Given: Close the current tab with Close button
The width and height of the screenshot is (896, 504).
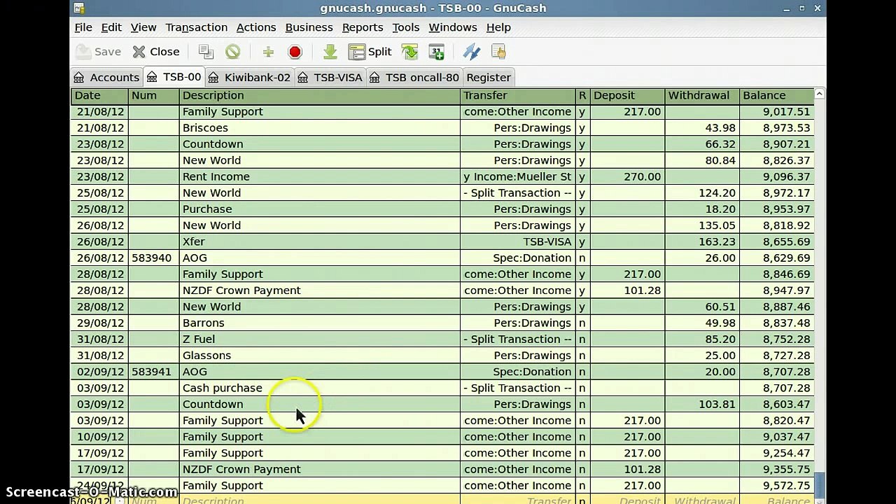Looking at the screenshot, I should pyautogui.click(x=157, y=52).
